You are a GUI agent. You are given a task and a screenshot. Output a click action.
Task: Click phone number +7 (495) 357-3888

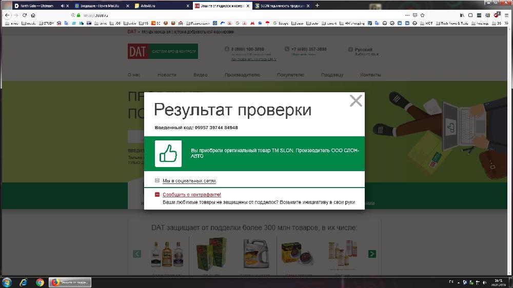click(309, 49)
